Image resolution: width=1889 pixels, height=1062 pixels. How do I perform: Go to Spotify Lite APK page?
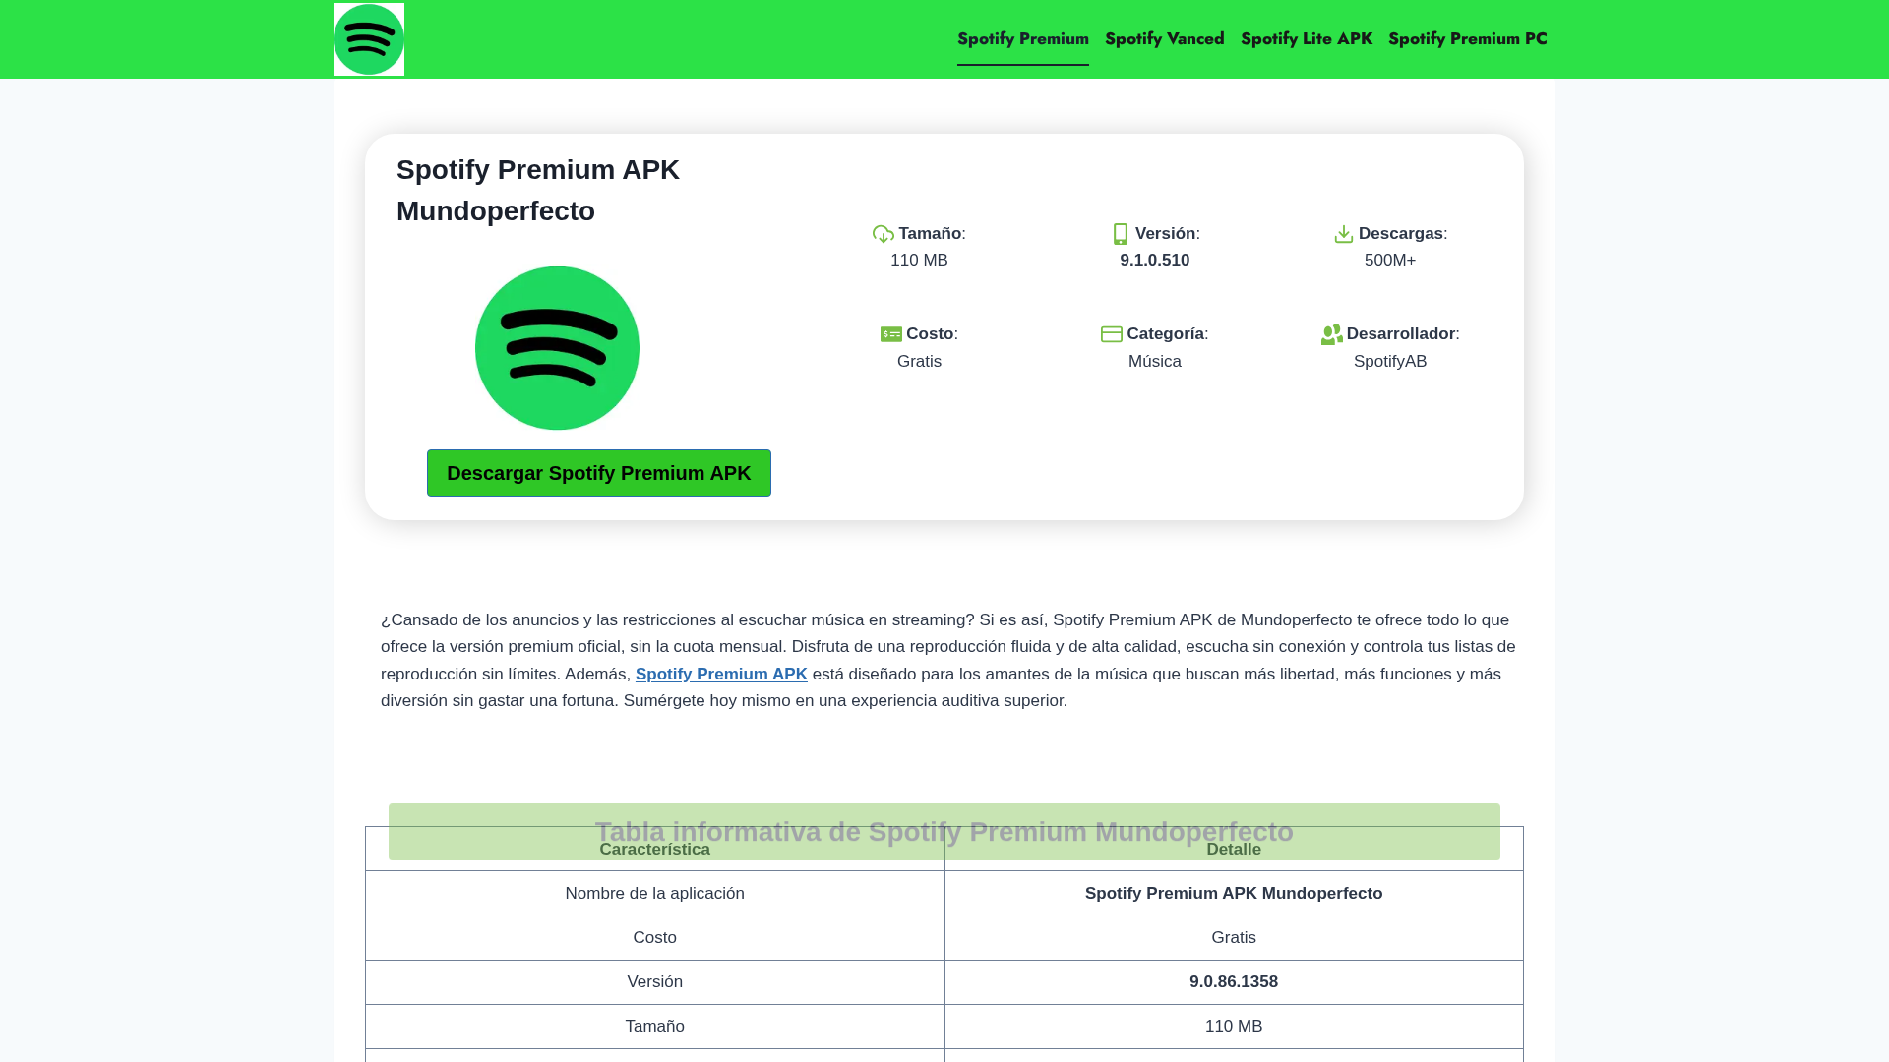(1307, 39)
